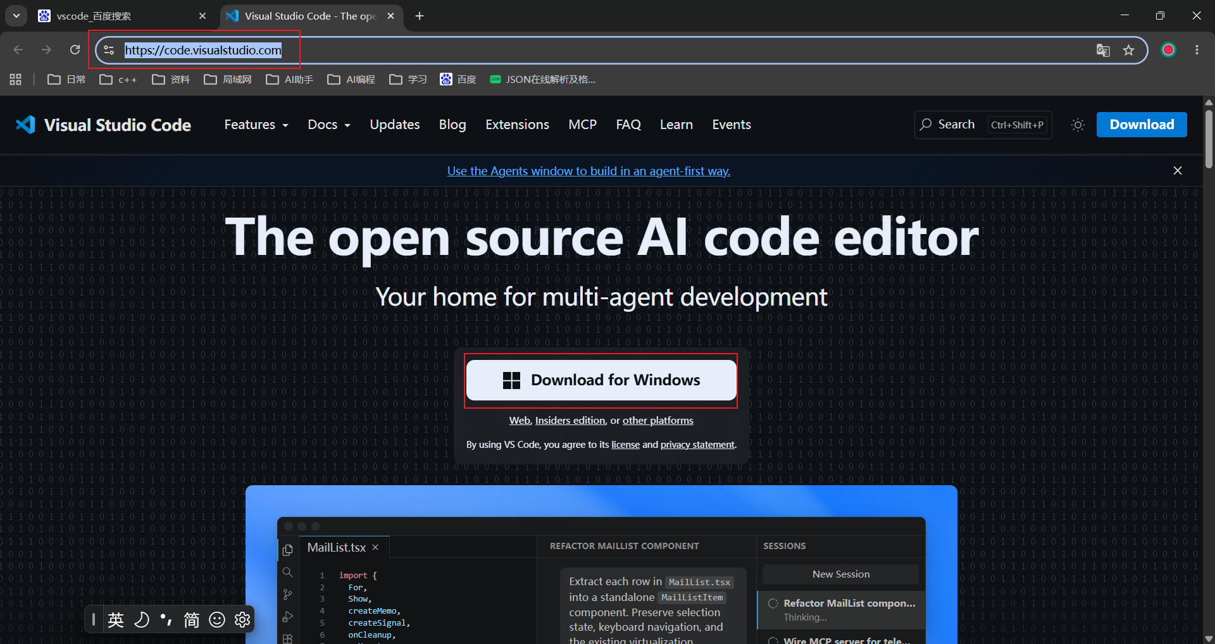Expand the Docs dropdown menu
The width and height of the screenshot is (1215, 644).
[329, 125]
